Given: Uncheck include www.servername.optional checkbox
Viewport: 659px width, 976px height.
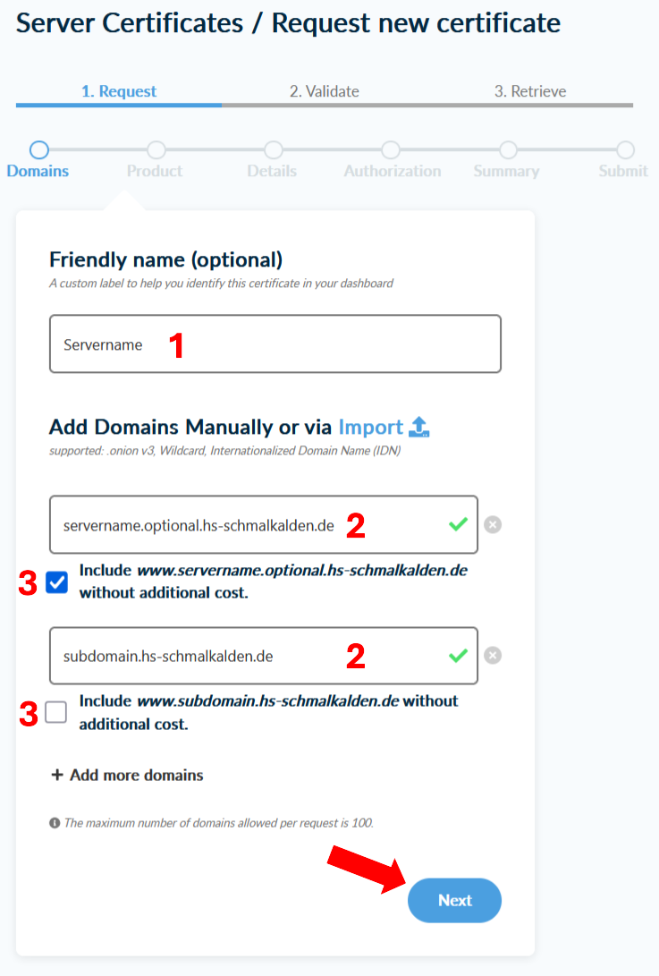Looking at the screenshot, I should click(x=56, y=583).
